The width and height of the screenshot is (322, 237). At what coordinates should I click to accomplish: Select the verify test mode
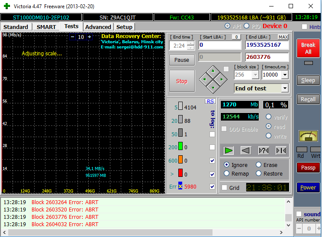268,117
